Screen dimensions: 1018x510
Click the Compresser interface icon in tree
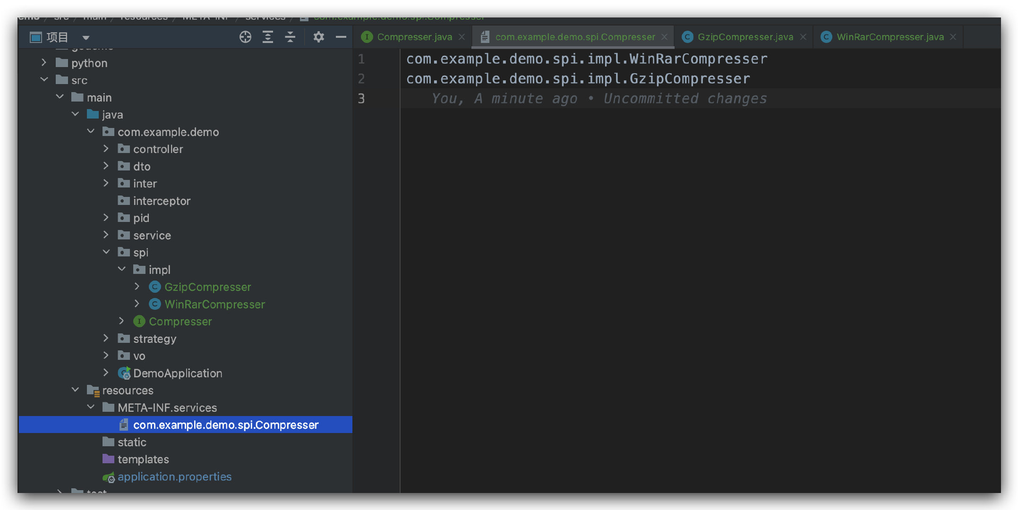coord(139,321)
